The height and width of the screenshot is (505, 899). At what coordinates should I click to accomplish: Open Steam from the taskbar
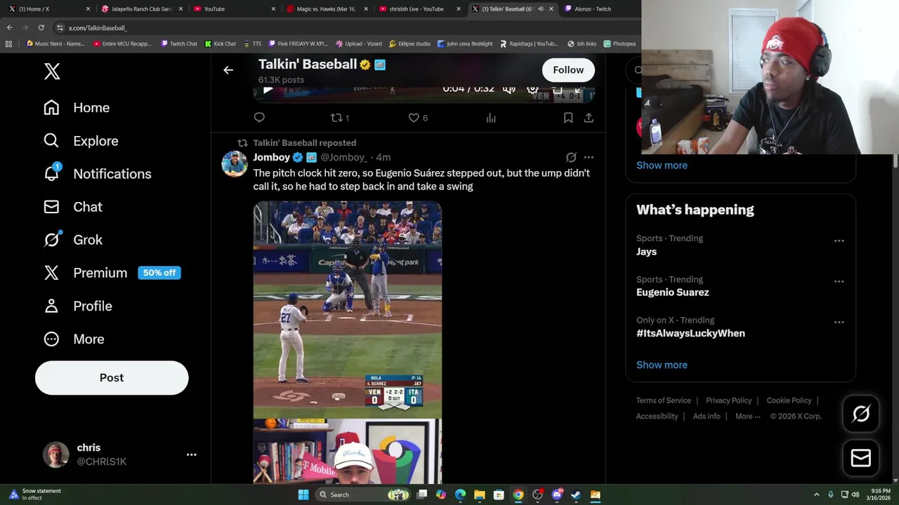576,494
